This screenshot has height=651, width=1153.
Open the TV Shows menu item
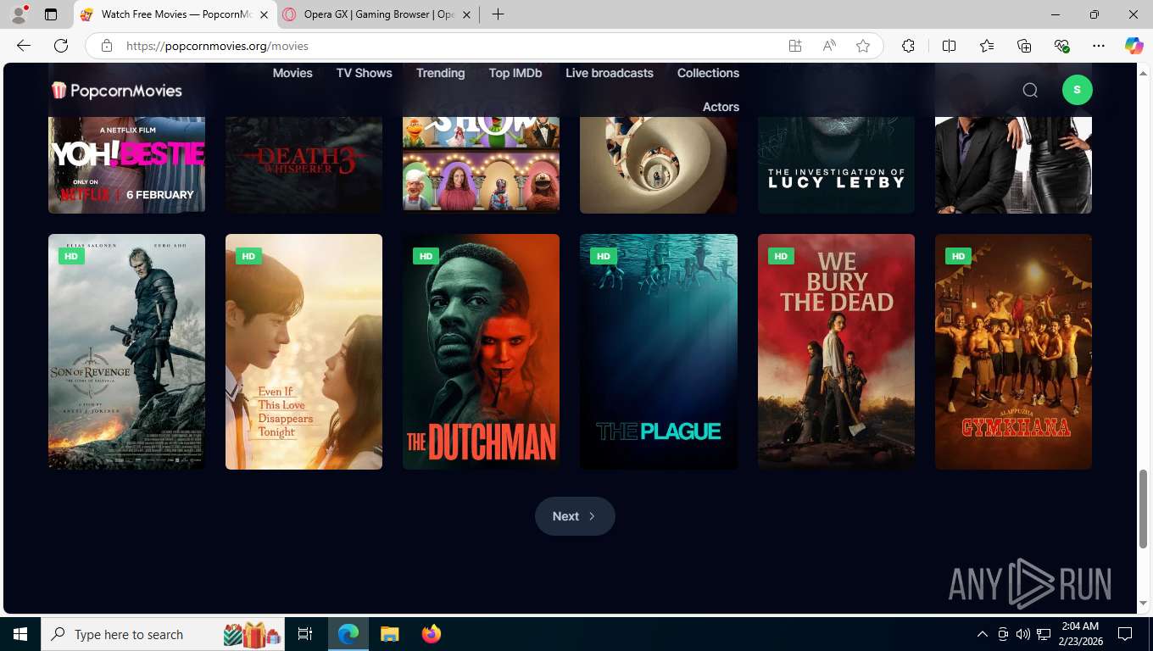(x=365, y=73)
